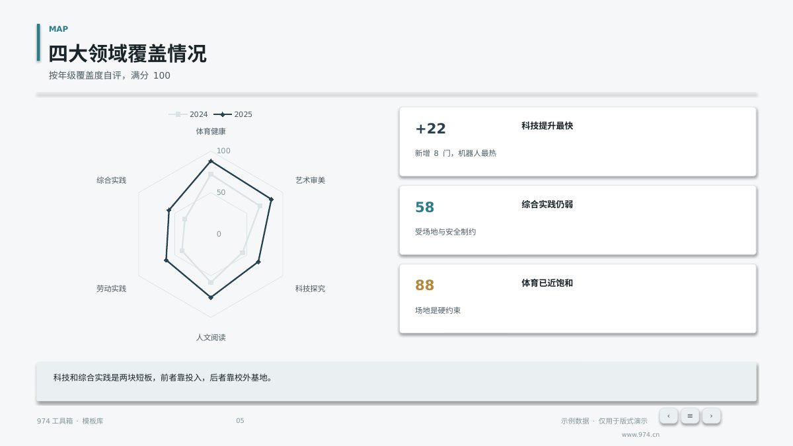Click the 2025 劳动实践 data point
This screenshot has height=446, width=793.
point(166,262)
